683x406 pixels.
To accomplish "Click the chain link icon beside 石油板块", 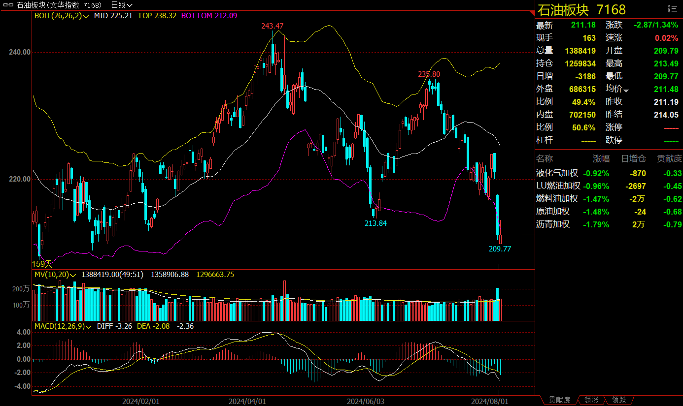I will pos(8,5).
